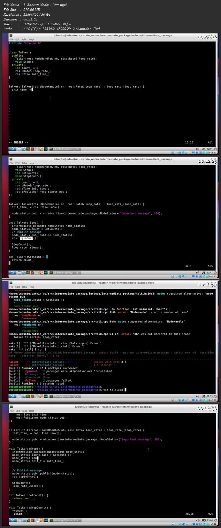
Task: Click the volume icon in the 23:01 frame tray
Action: (198, 520)
